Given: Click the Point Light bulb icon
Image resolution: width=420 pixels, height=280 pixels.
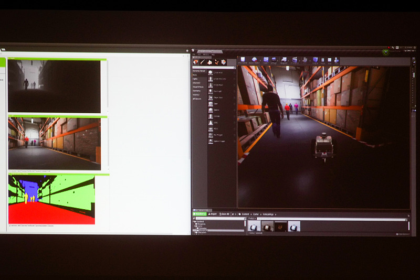Looking at the screenshot, I should (211, 91).
